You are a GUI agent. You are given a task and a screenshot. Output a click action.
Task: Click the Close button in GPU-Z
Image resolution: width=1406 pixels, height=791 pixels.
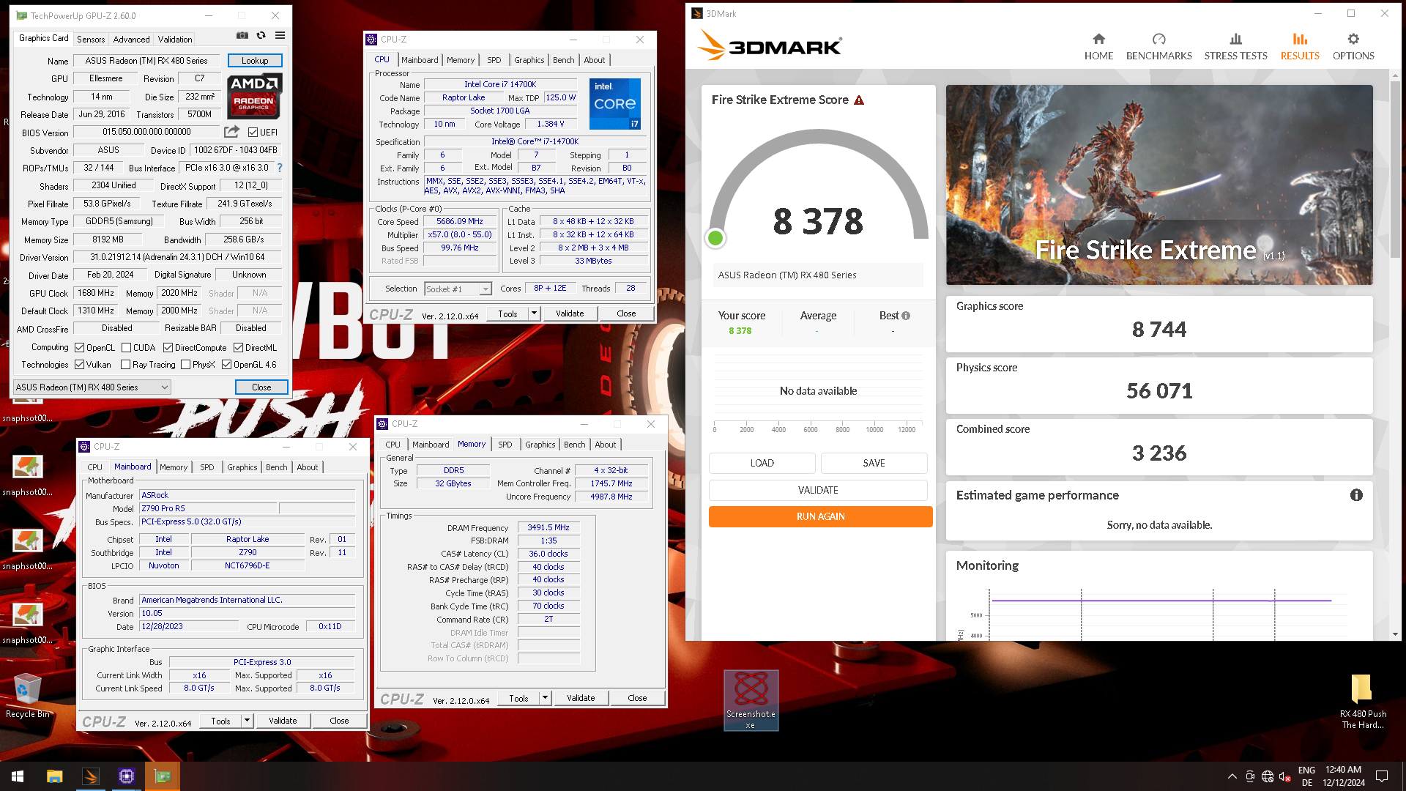261,387
